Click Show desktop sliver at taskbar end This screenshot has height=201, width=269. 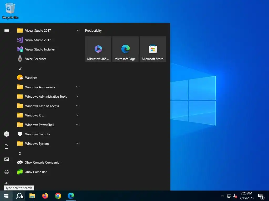tap(268, 196)
